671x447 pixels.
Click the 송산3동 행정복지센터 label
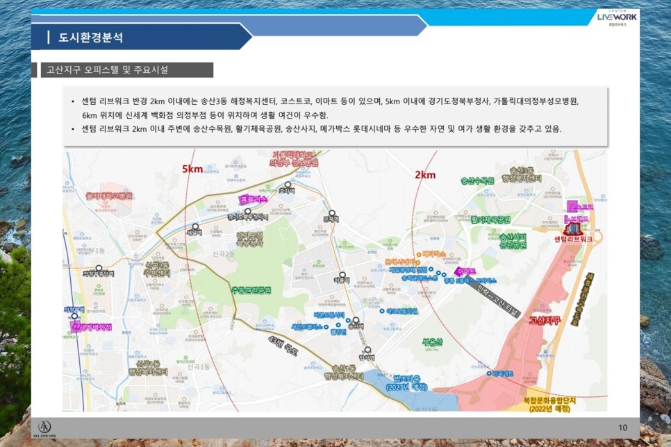pyautogui.click(x=522, y=174)
